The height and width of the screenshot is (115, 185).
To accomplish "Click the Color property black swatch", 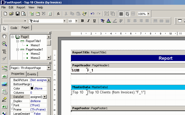I will 32,88.
